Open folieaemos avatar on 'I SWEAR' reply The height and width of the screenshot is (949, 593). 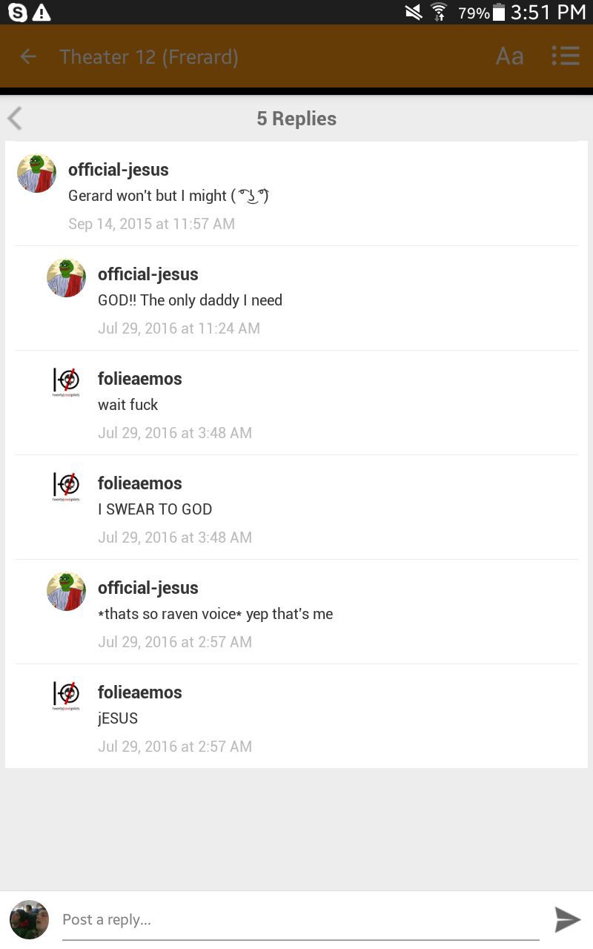66,486
